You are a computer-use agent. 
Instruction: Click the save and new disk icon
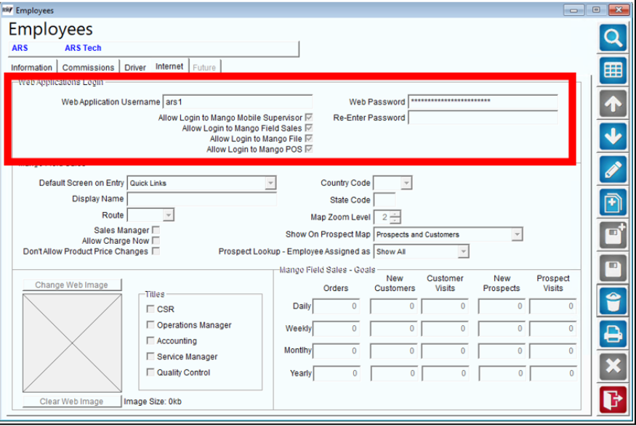613,235
